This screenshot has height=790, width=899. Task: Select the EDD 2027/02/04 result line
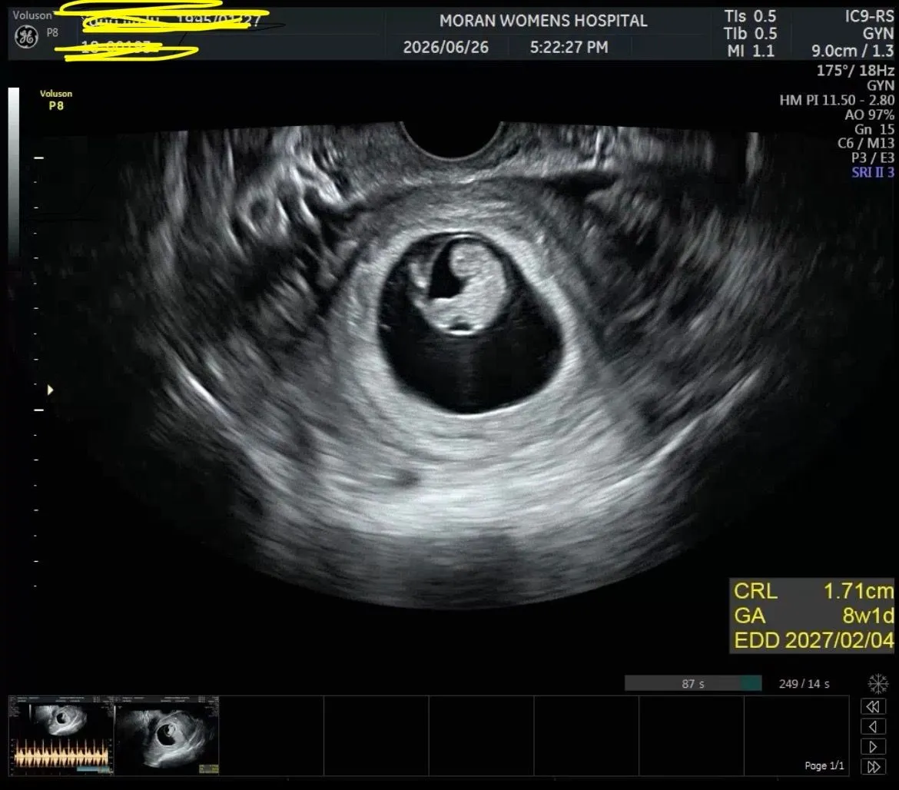(813, 640)
